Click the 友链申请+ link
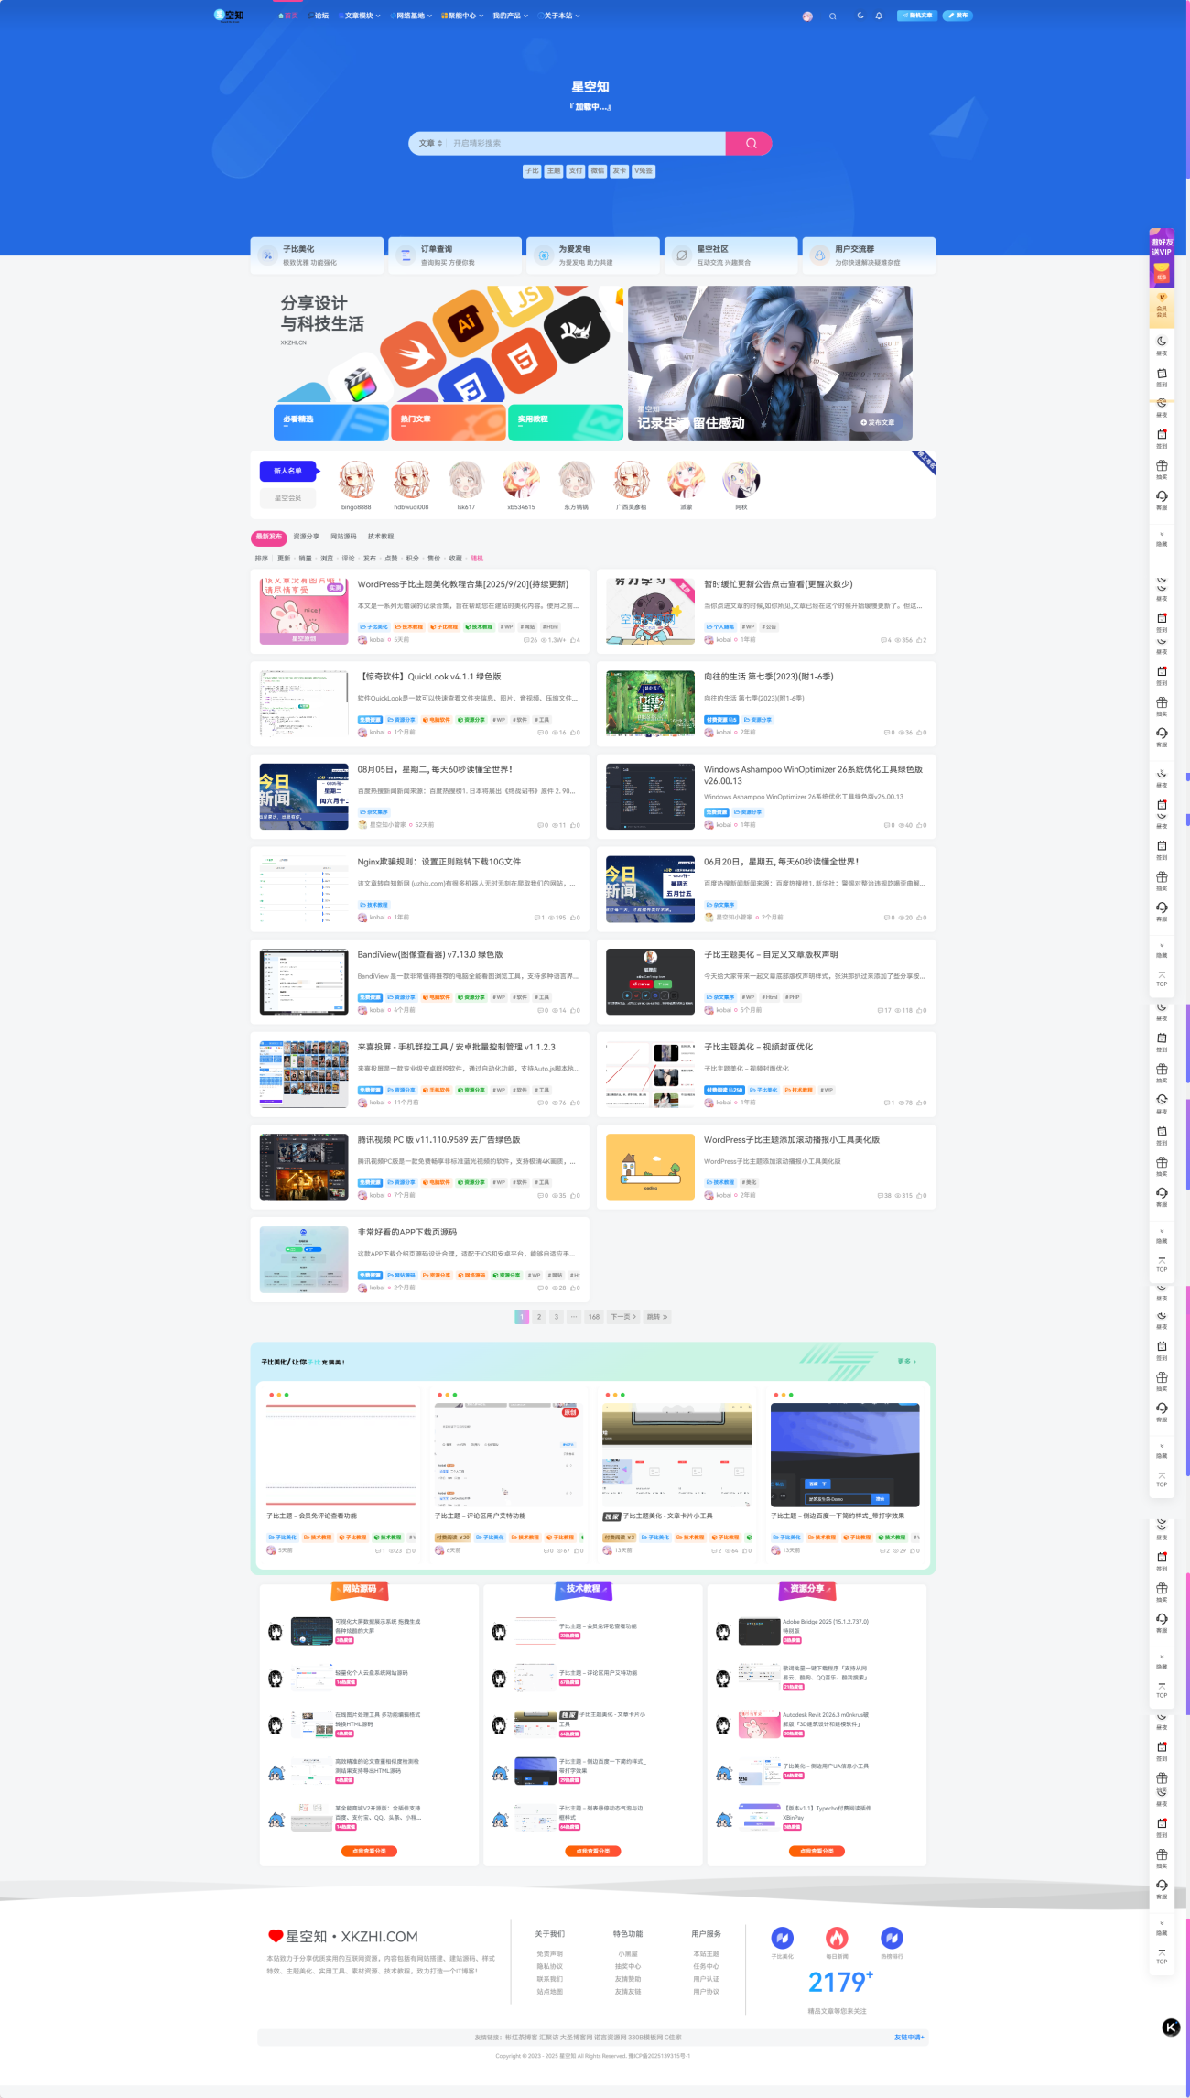This screenshot has height=2098, width=1190. coord(909,2038)
